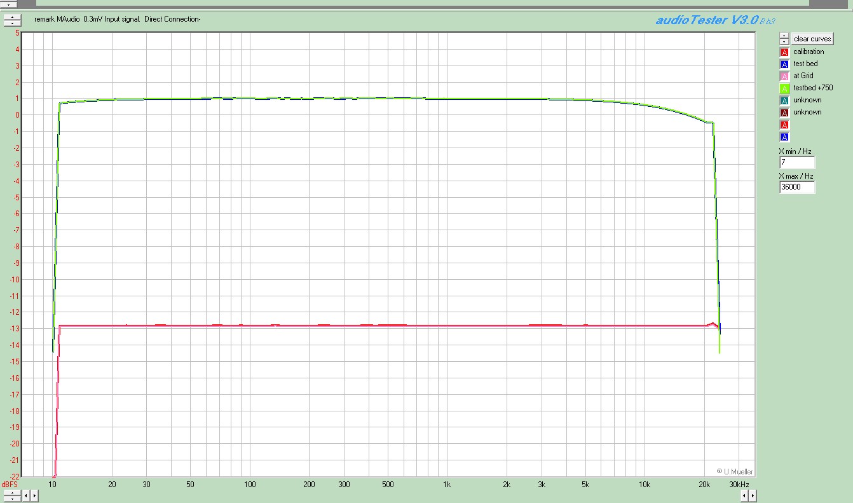Click the test bed curve label
Screen dimensions: 853x503
tap(805, 64)
